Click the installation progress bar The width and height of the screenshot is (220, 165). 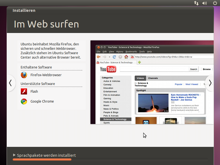(110, 159)
